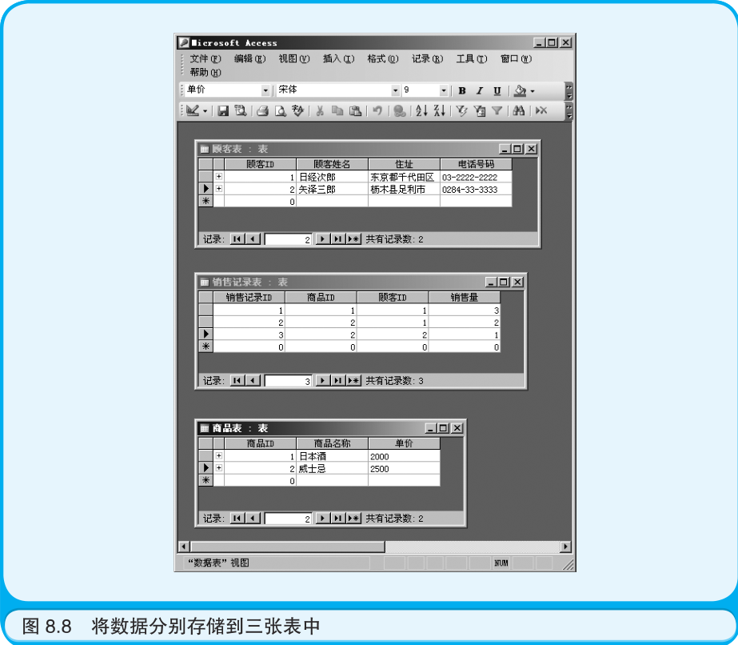Toggle Italic formatting

click(x=480, y=91)
